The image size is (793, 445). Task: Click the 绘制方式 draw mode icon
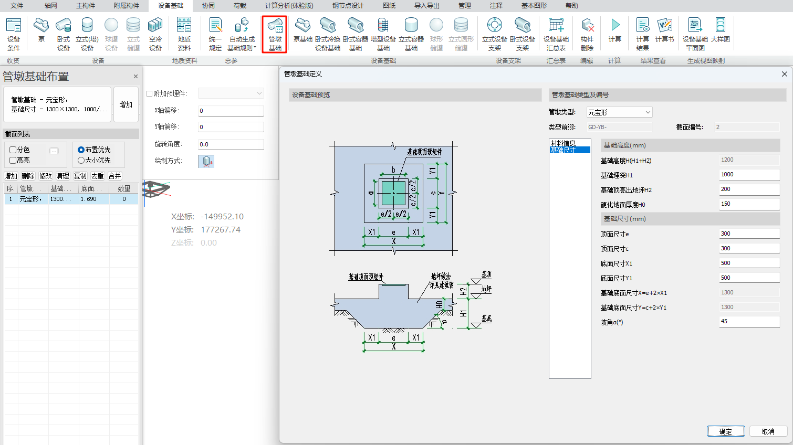tap(206, 161)
